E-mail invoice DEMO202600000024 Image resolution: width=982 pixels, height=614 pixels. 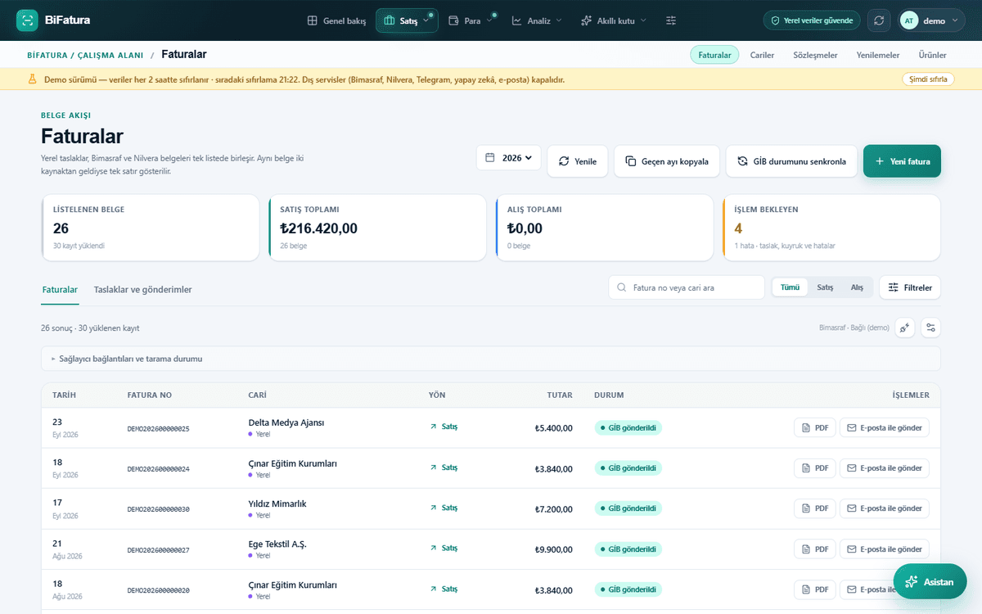pyautogui.click(x=885, y=468)
